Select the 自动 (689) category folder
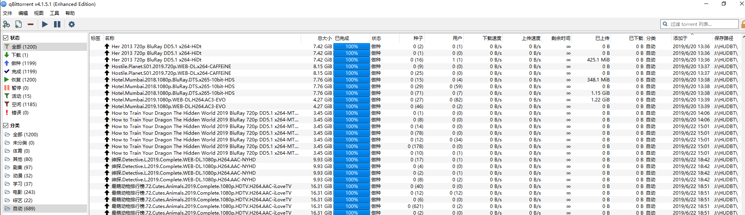The height and width of the screenshot is (215, 745). (x=45, y=209)
